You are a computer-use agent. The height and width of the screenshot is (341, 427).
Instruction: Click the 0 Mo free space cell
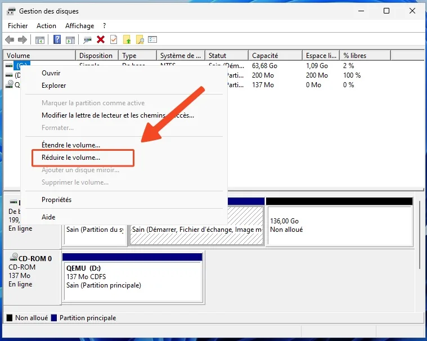click(313, 85)
